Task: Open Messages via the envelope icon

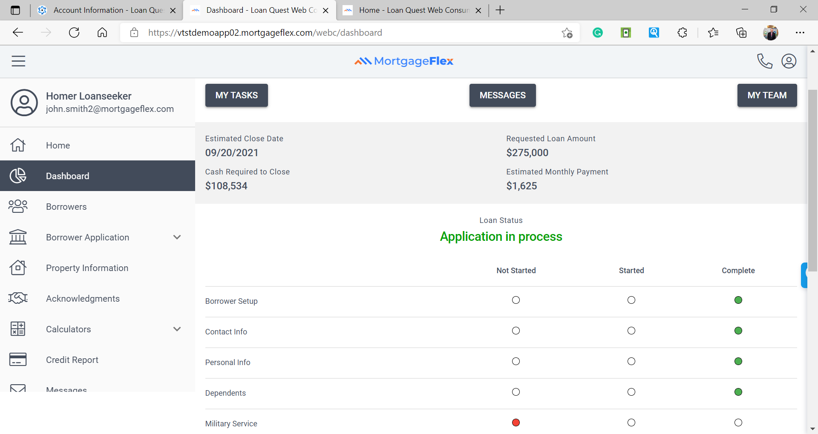Action: pyautogui.click(x=17, y=388)
